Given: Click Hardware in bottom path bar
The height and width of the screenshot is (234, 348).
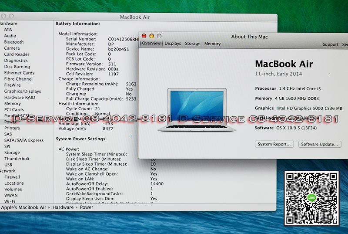Looking at the screenshot, I should 63,207.
